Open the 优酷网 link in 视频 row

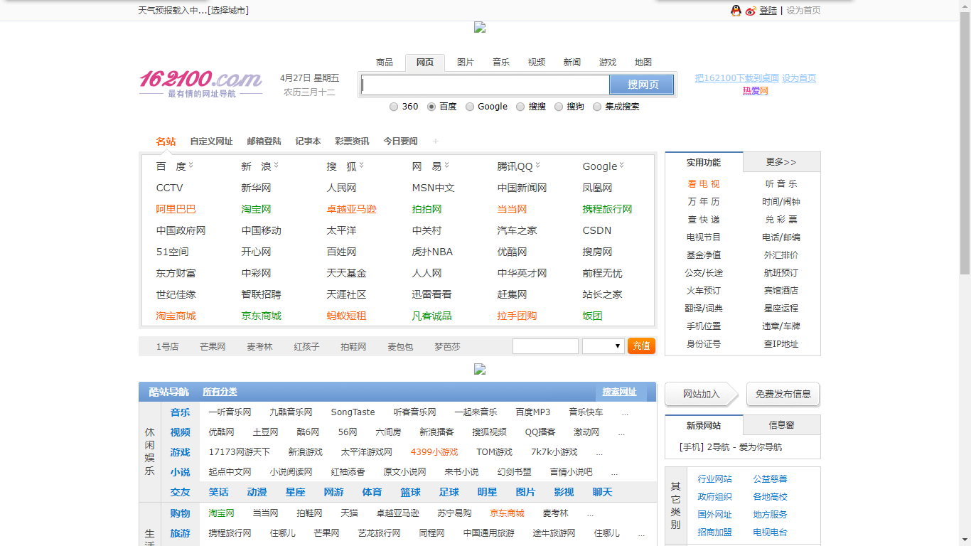(x=221, y=432)
